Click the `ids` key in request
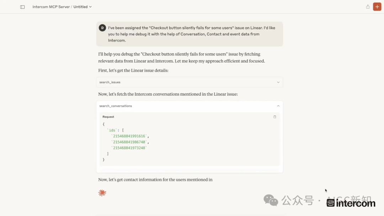The image size is (384, 216). [112, 130]
